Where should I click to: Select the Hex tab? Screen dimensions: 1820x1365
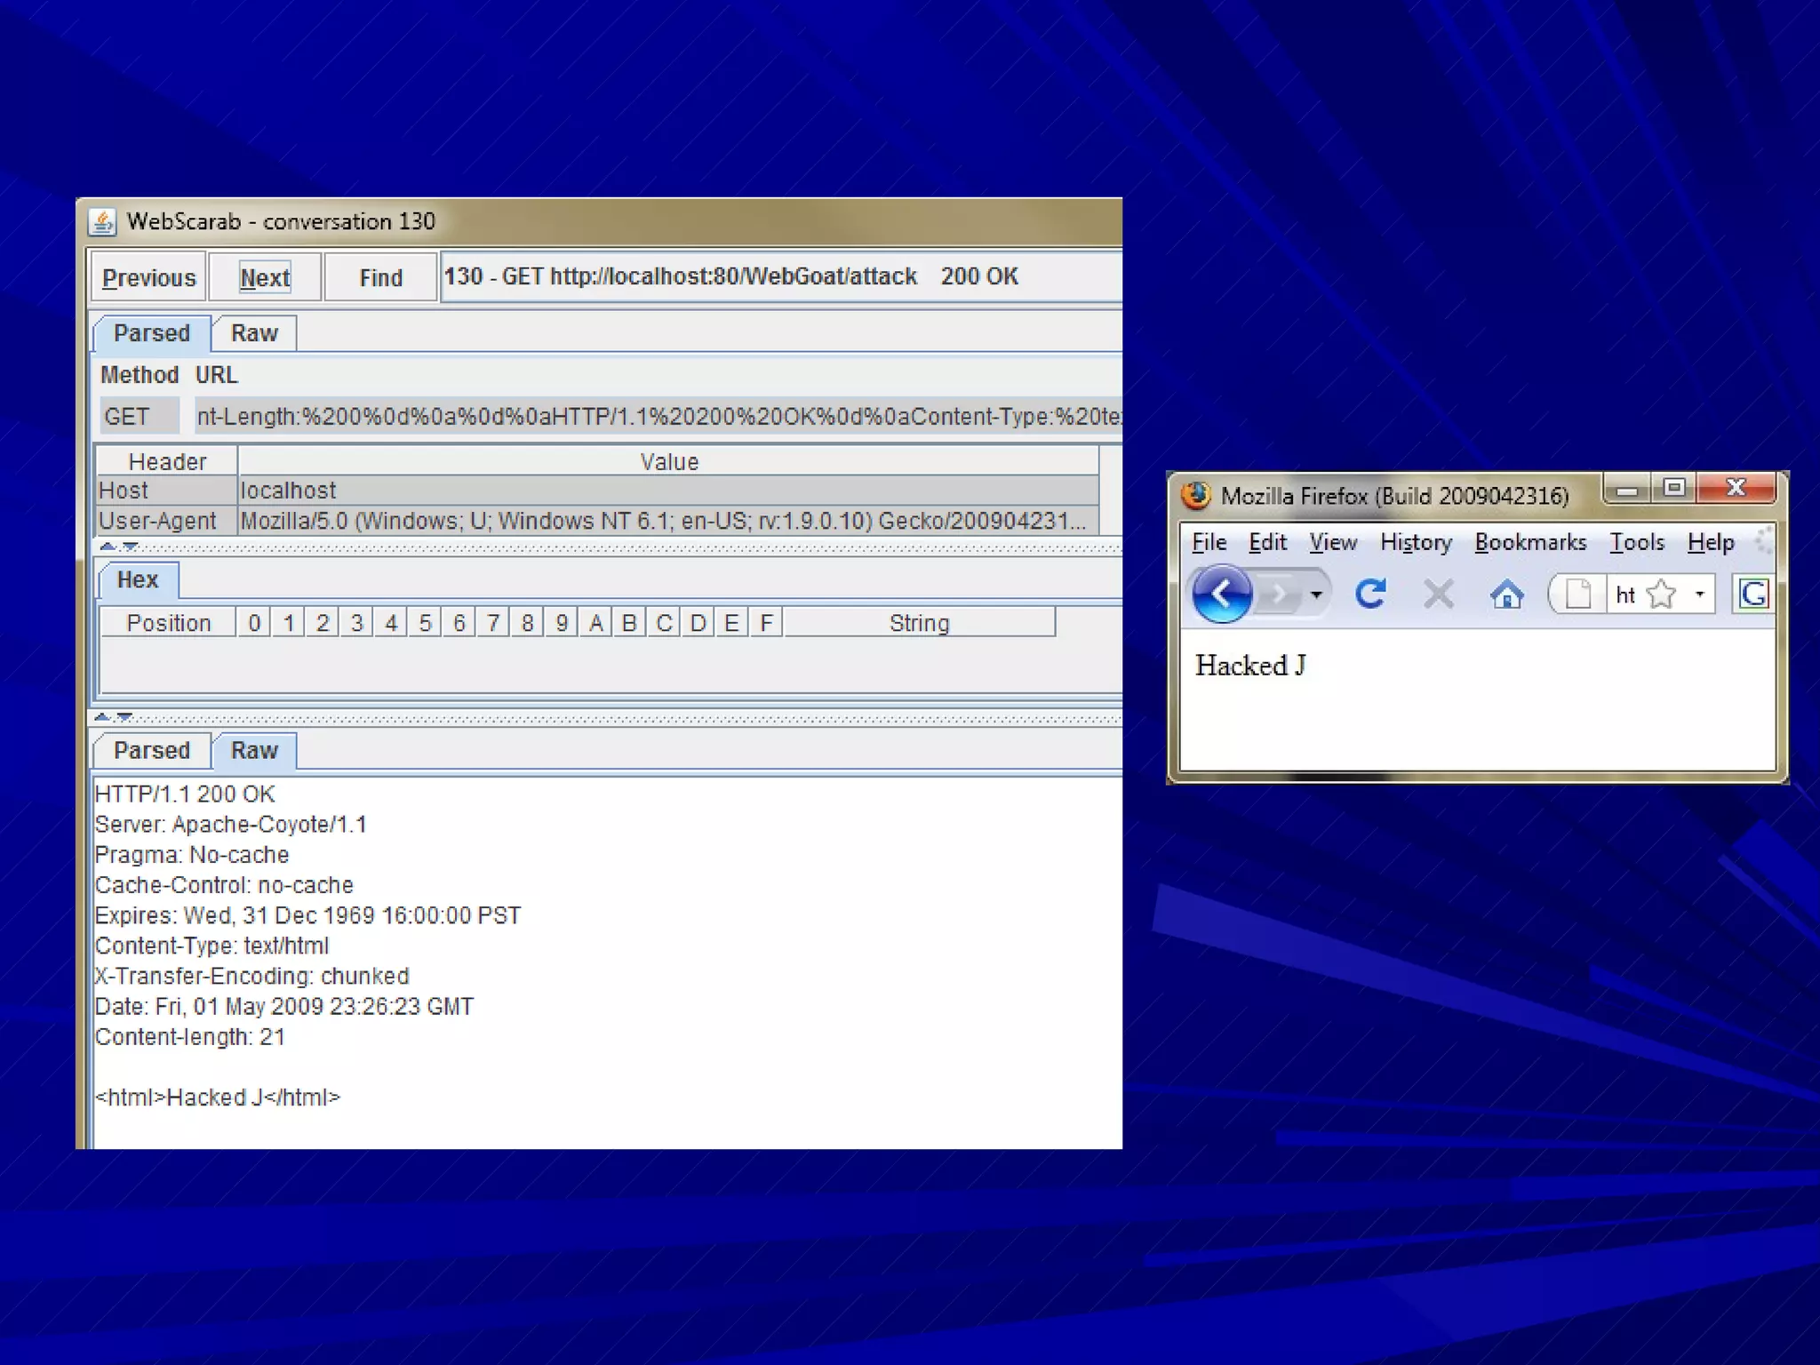click(138, 580)
